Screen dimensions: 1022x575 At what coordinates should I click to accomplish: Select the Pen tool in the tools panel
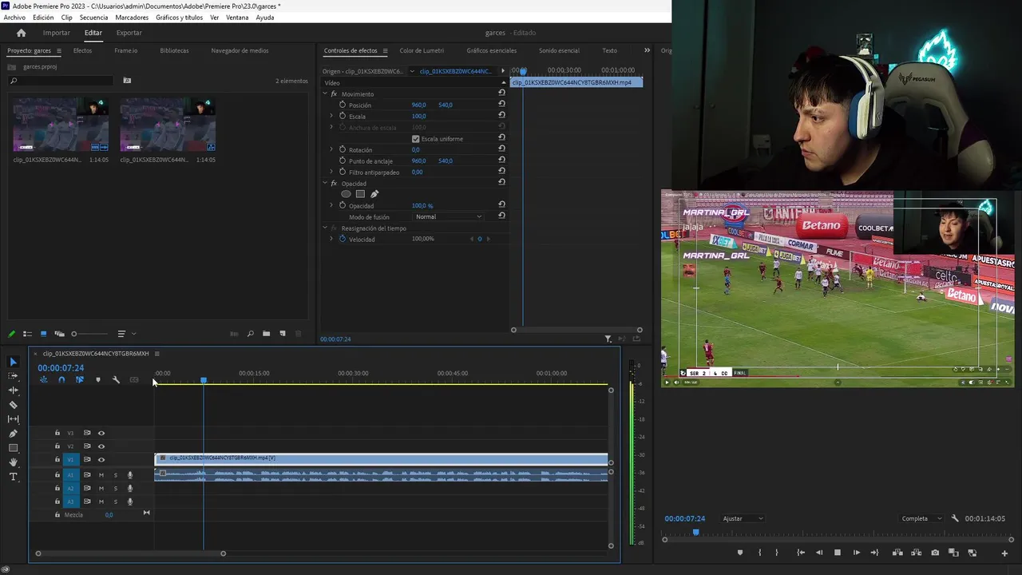tap(13, 434)
